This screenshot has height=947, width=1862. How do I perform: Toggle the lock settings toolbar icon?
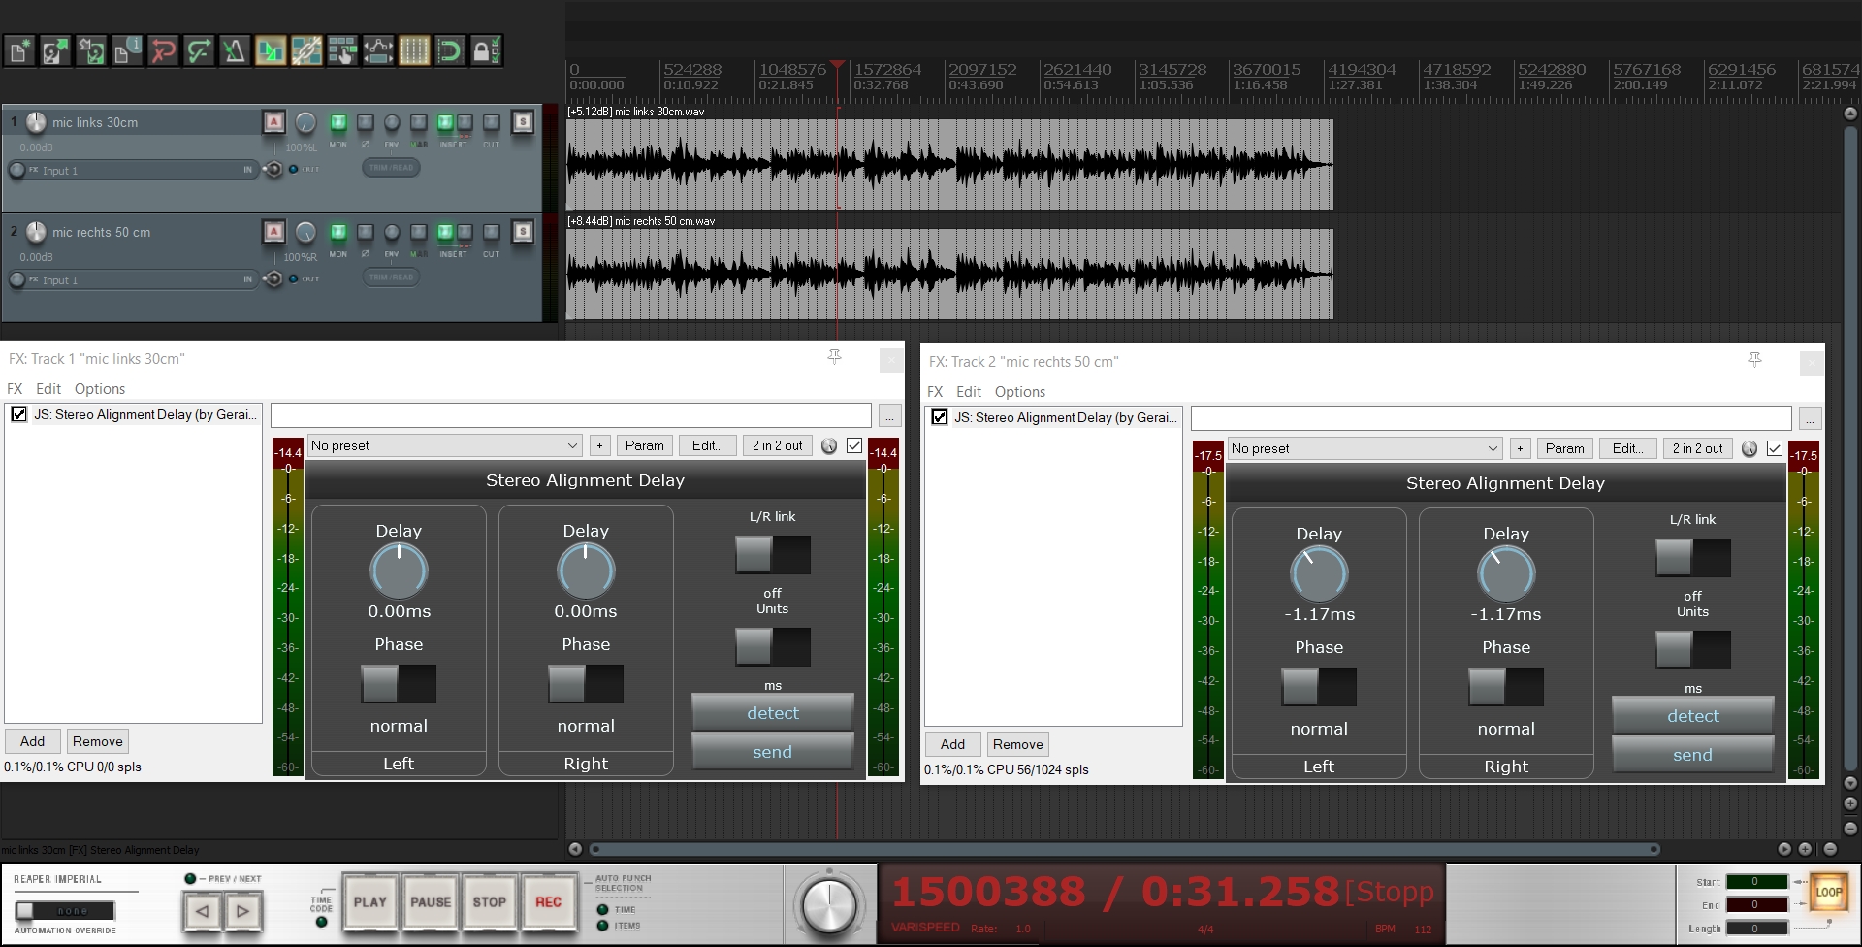tap(486, 50)
